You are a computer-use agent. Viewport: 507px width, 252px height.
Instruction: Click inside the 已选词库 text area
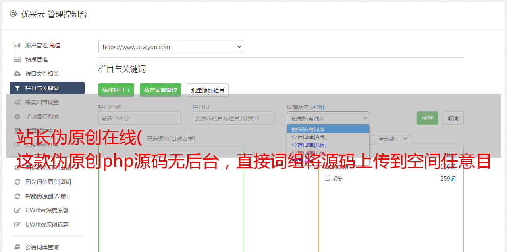coord(171,198)
